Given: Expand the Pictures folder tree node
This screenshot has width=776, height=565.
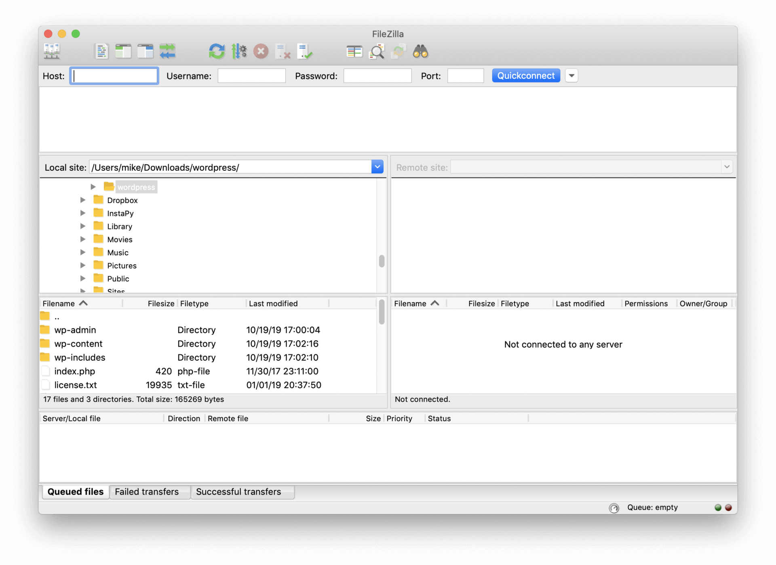Looking at the screenshot, I should (82, 265).
